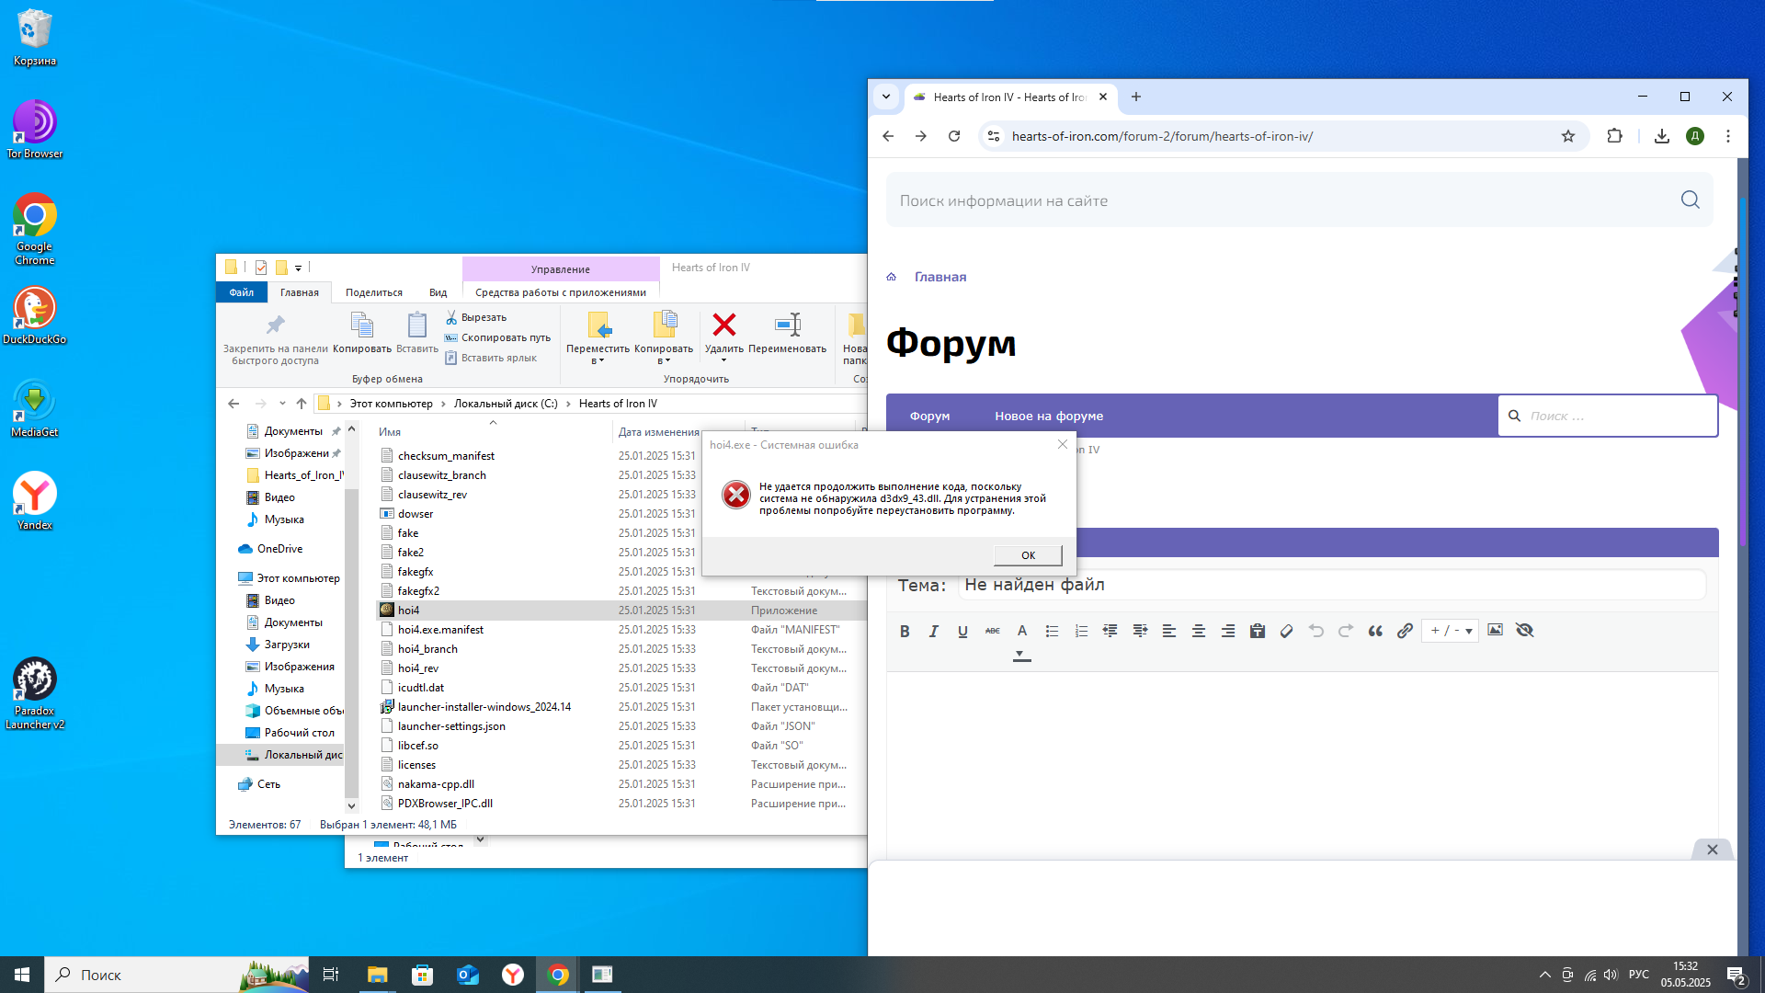Expand Chrome tab search chevron
Viewport: 1765px width, 993px height.
(886, 97)
